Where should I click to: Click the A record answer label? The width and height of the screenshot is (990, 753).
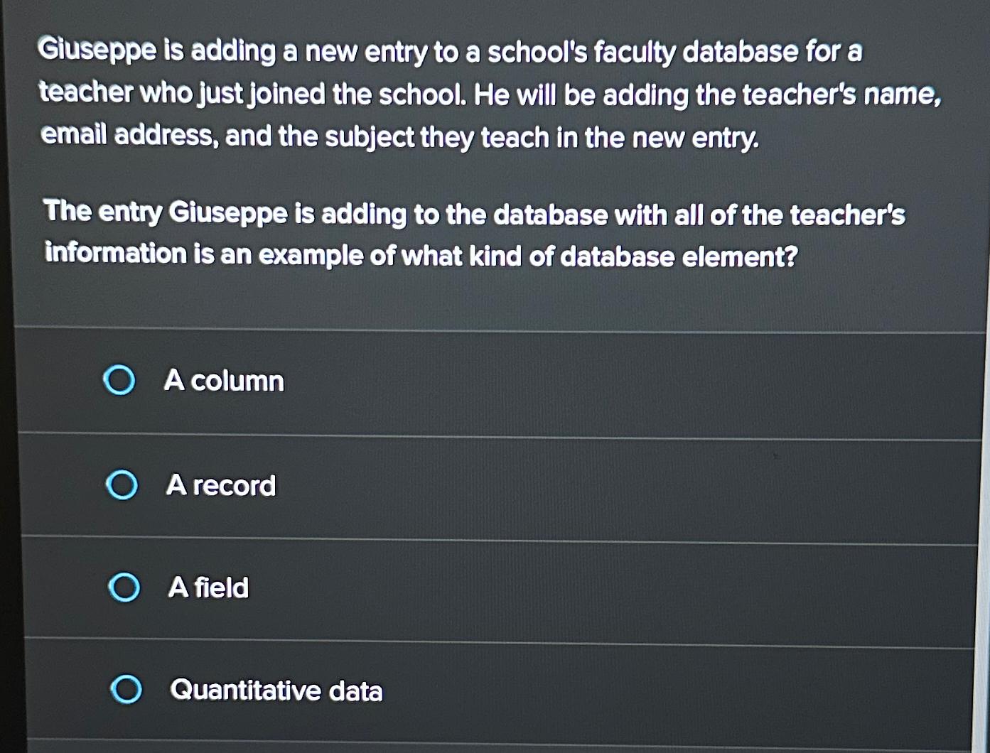(x=220, y=486)
